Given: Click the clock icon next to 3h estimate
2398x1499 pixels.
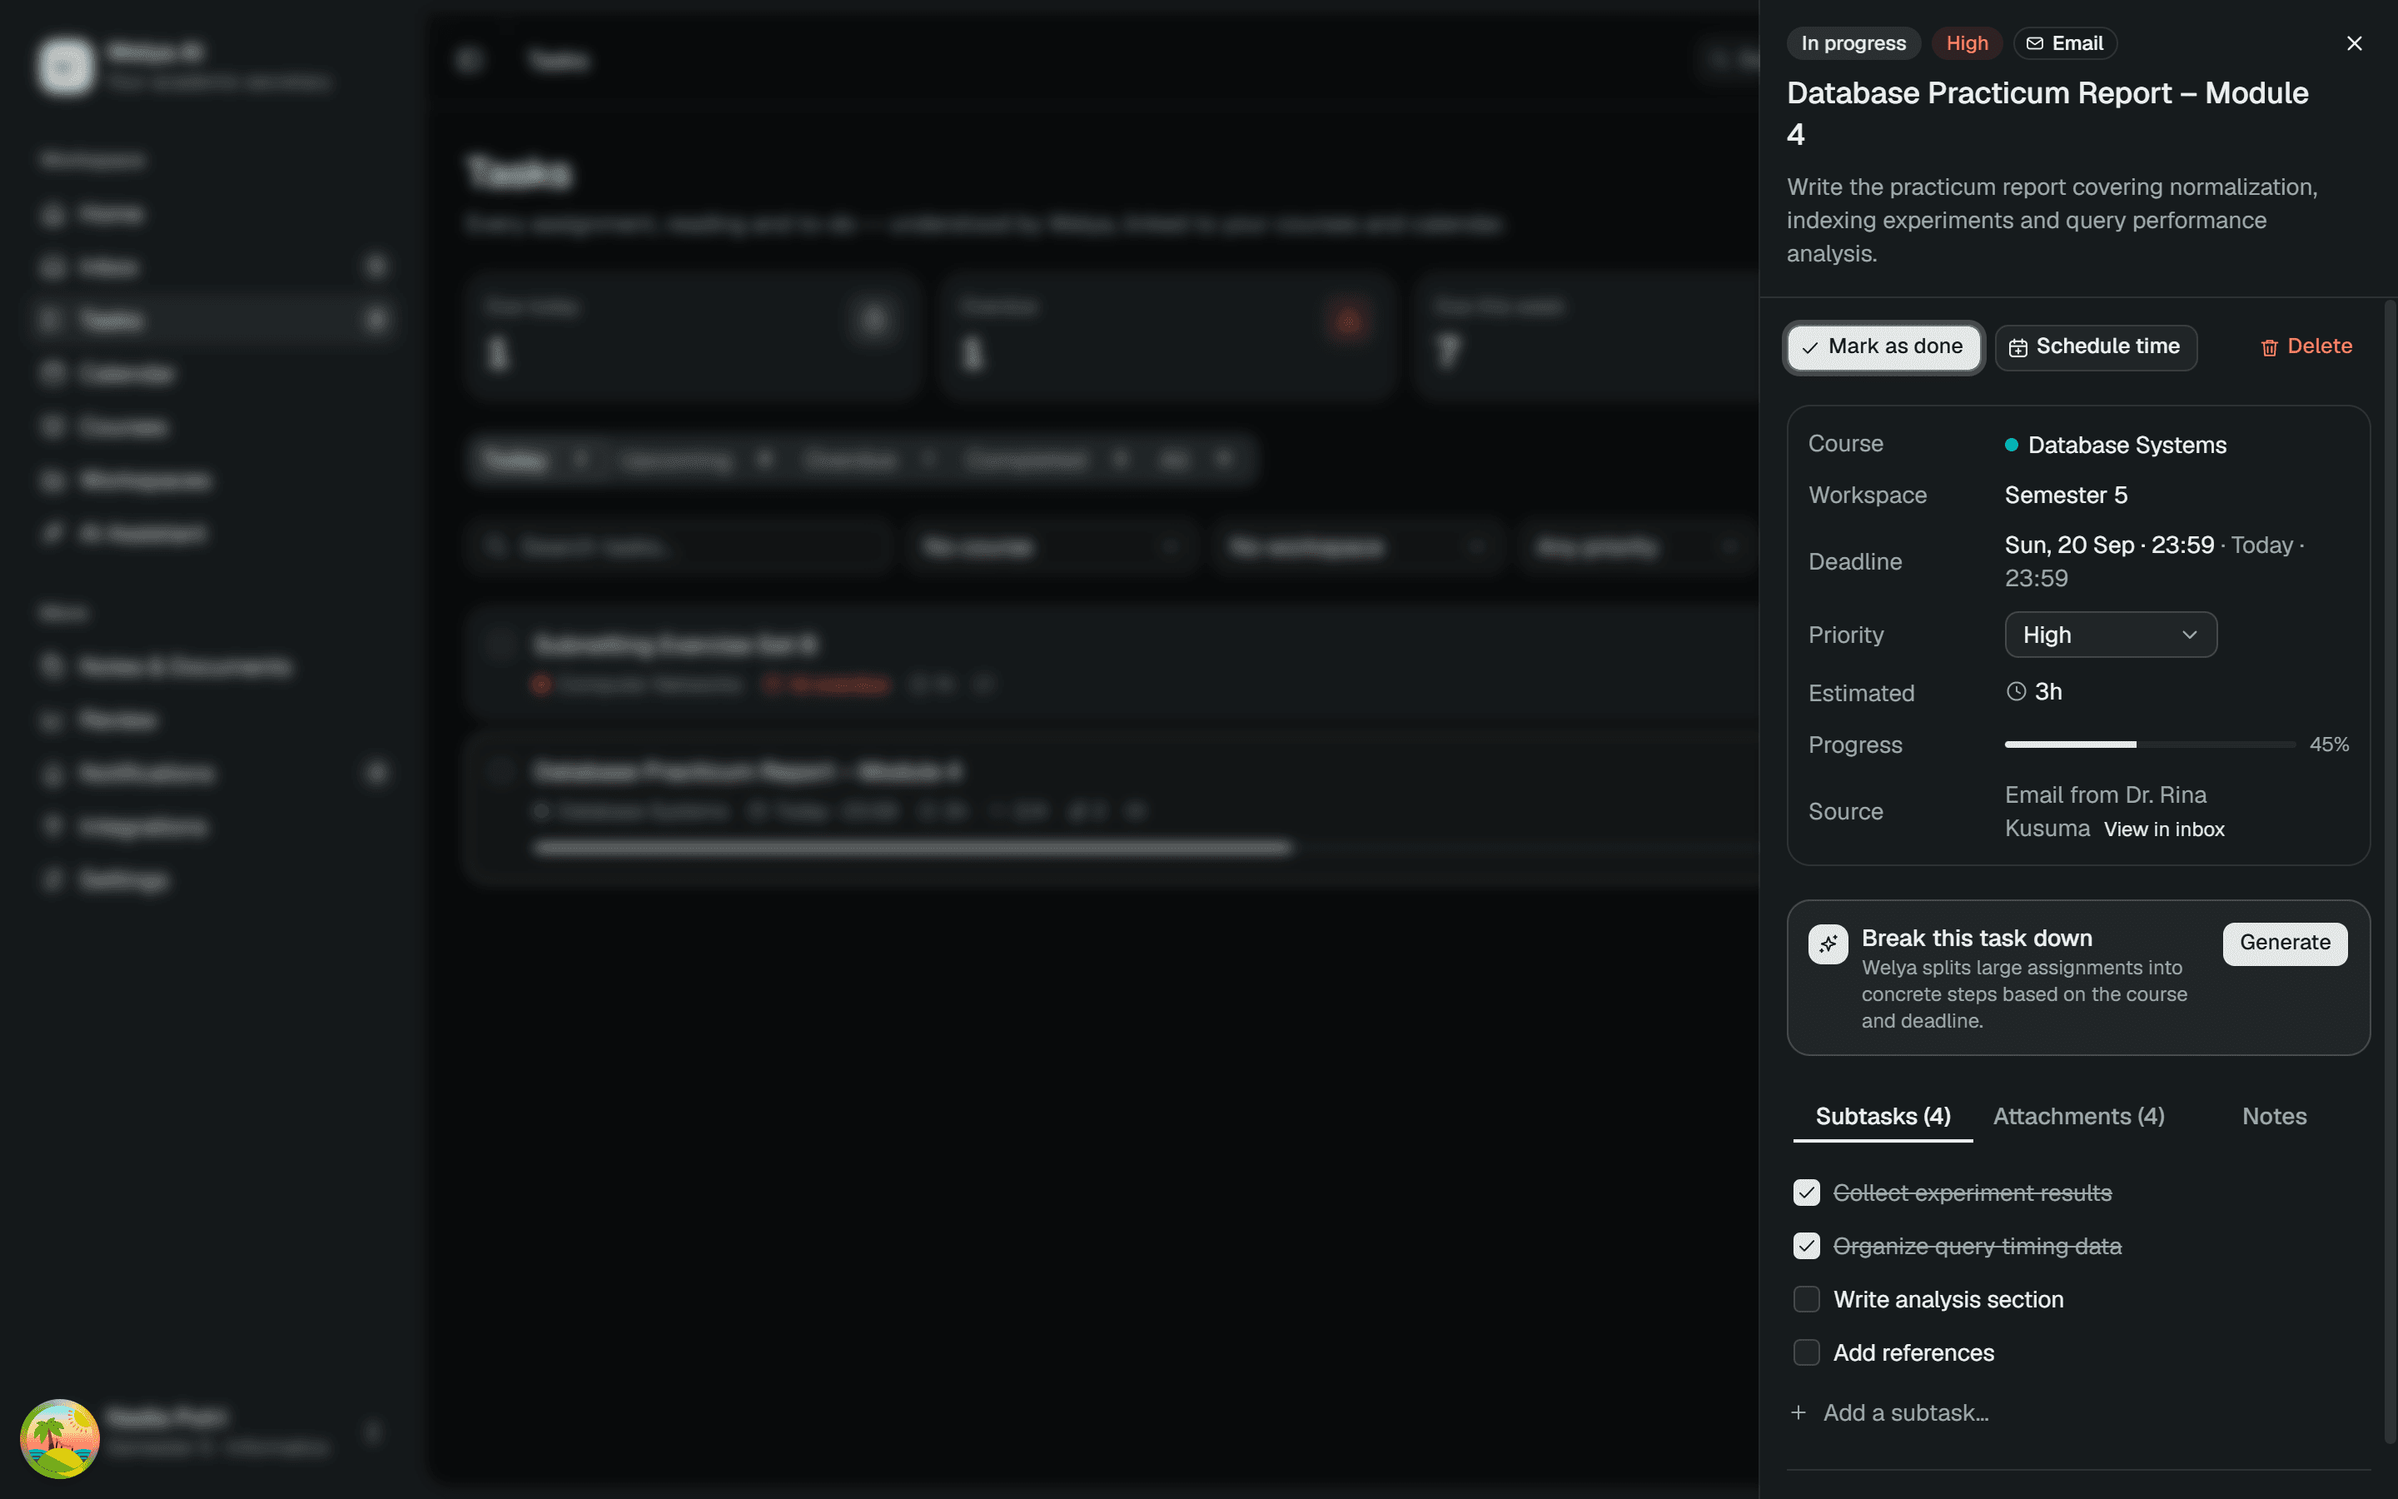Looking at the screenshot, I should pyautogui.click(x=2016, y=692).
